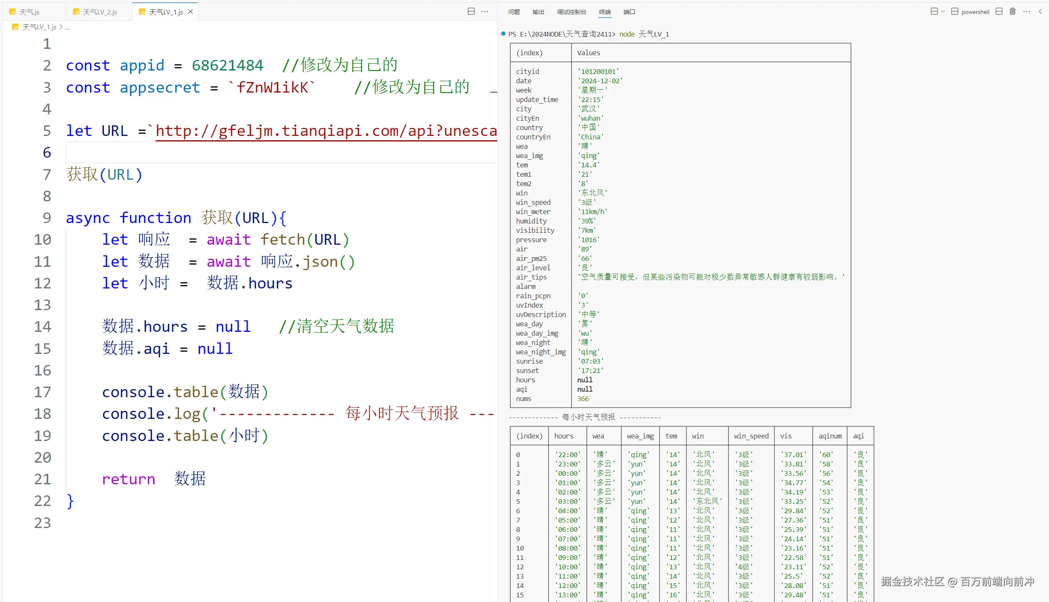Open editor more actions ellipsis
Screen dimensions: 1049x602
coord(485,11)
